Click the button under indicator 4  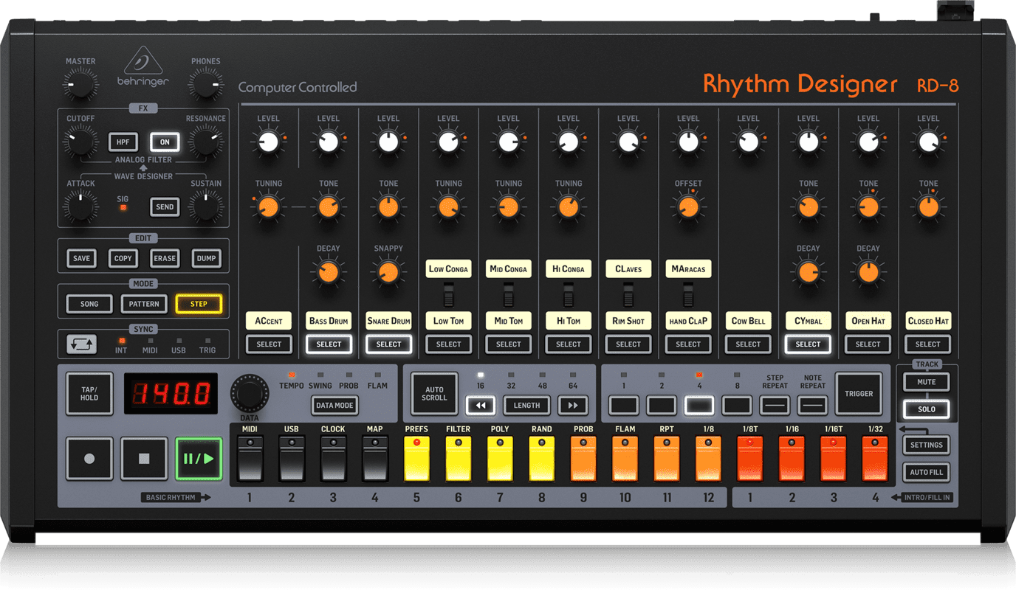pyautogui.click(x=699, y=405)
